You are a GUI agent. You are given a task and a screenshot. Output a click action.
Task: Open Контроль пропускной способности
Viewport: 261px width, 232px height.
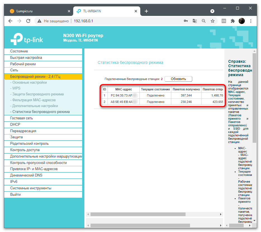pyautogui.click(x=43, y=163)
